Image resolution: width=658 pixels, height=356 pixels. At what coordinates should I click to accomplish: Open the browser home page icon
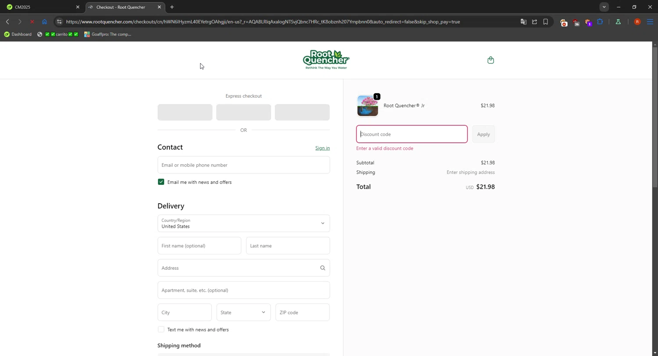(x=44, y=21)
